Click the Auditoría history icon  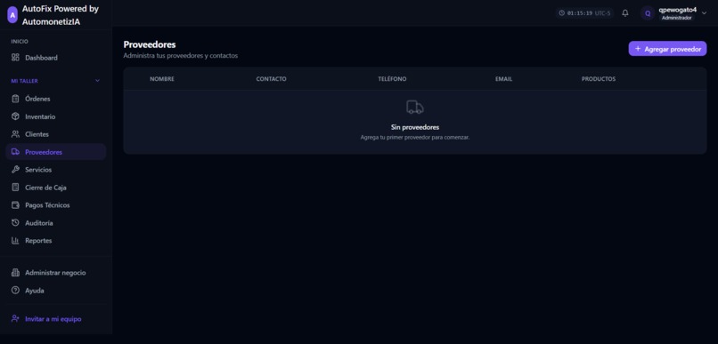[15, 223]
